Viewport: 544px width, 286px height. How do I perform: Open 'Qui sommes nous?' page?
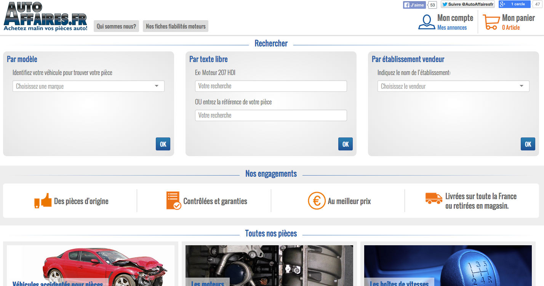click(116, 26)
